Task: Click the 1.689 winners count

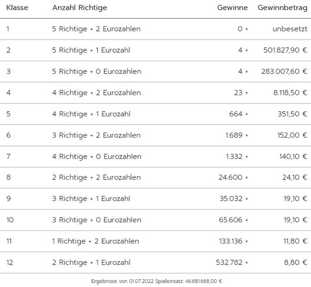Action: click(x=234, y=135)
